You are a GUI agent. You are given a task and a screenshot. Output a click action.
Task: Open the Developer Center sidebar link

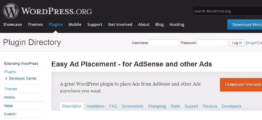(x=23, y=78)
